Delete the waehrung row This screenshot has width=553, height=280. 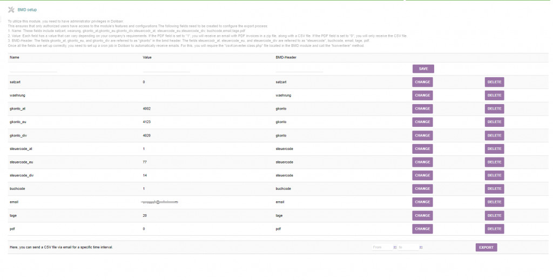click(494, 95)
